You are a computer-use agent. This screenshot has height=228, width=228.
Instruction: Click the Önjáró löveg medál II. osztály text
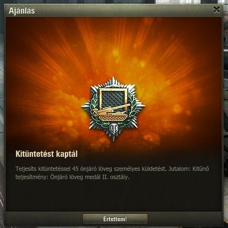(90, 177)
